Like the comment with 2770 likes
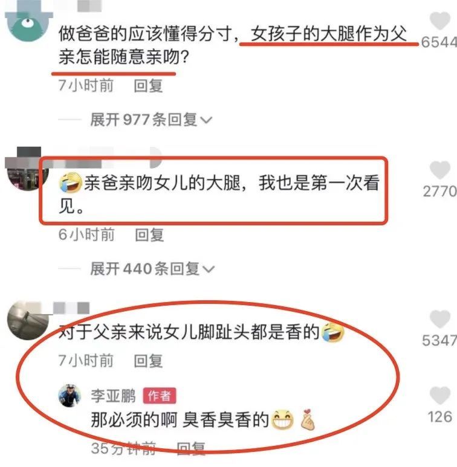This screenshot has height=467, width=457. point(439,170)
